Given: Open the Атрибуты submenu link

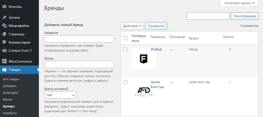Looking at the screenshot, I should pos(10,113).
